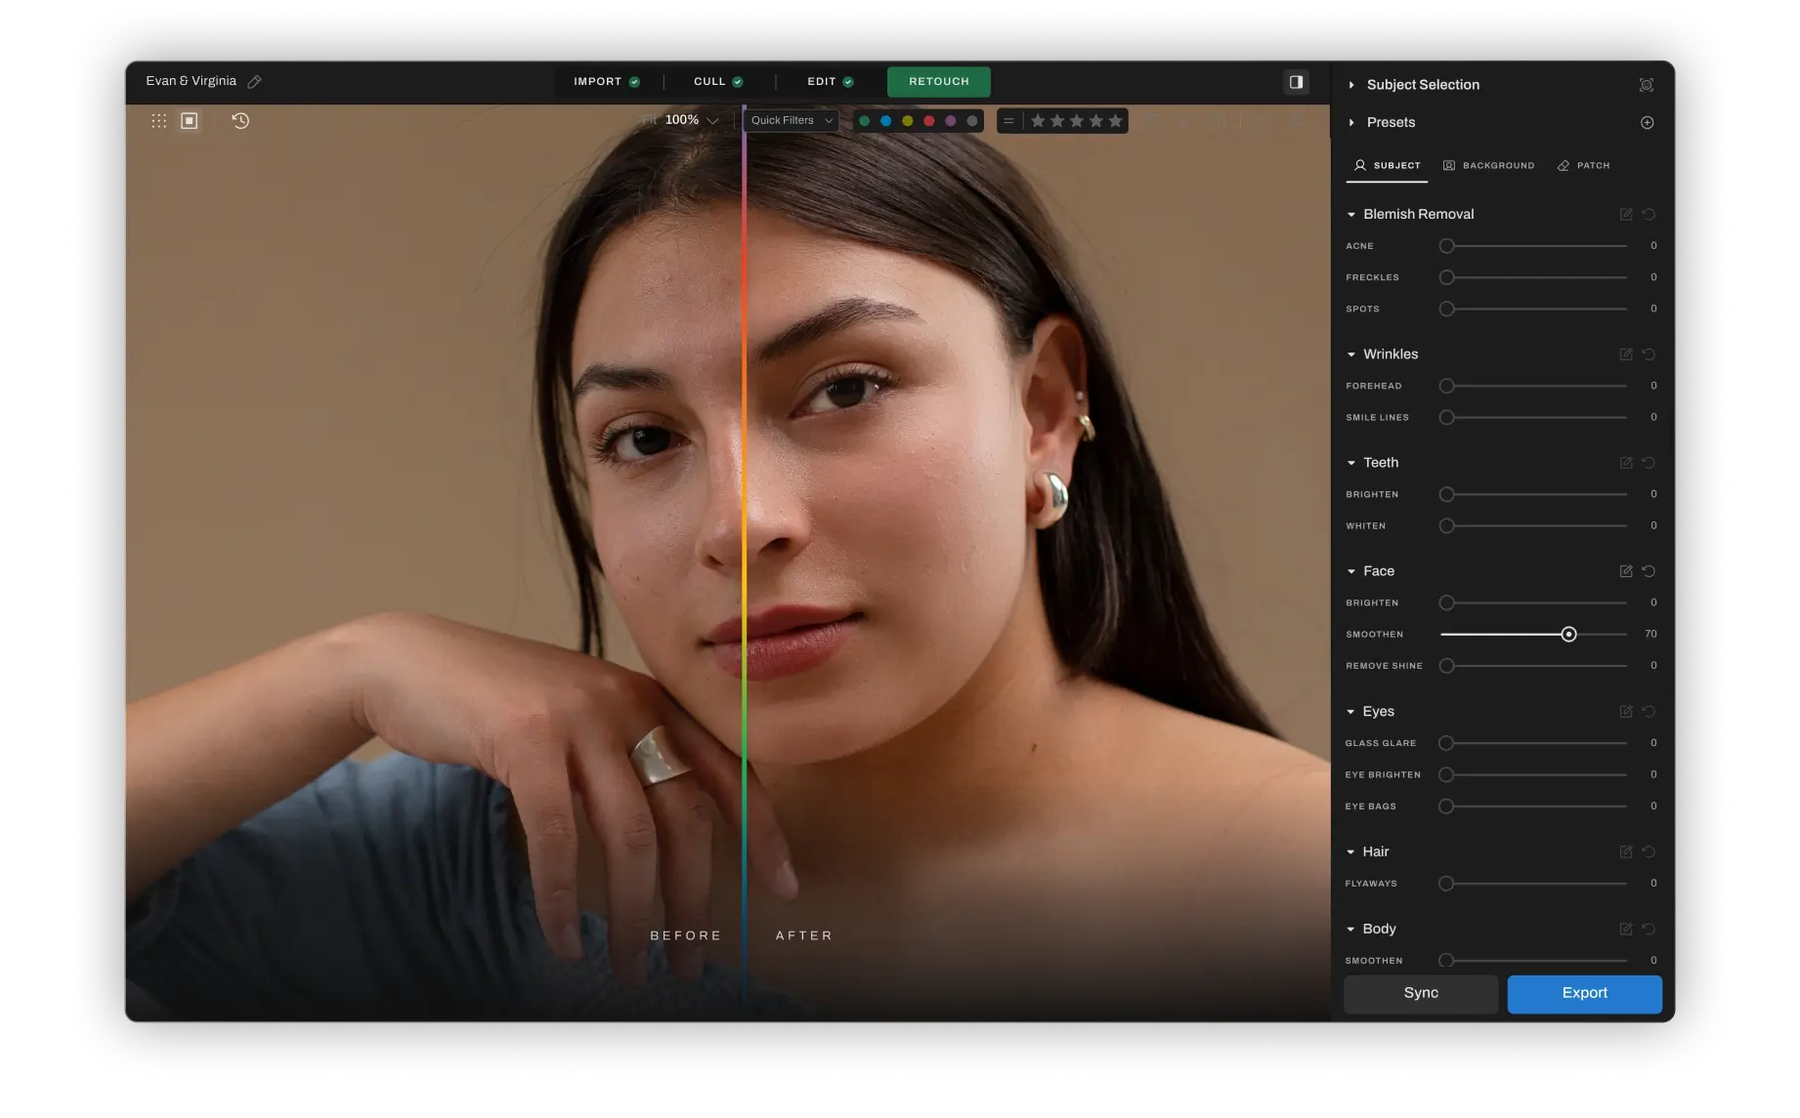Collapse the Blemish Removal section
The width and height of the screenshot is (1800, 1118).
click(x=1351, y=214)
